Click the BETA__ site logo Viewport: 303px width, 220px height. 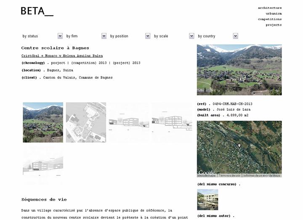pyautogui.click(x=37, y=11)
